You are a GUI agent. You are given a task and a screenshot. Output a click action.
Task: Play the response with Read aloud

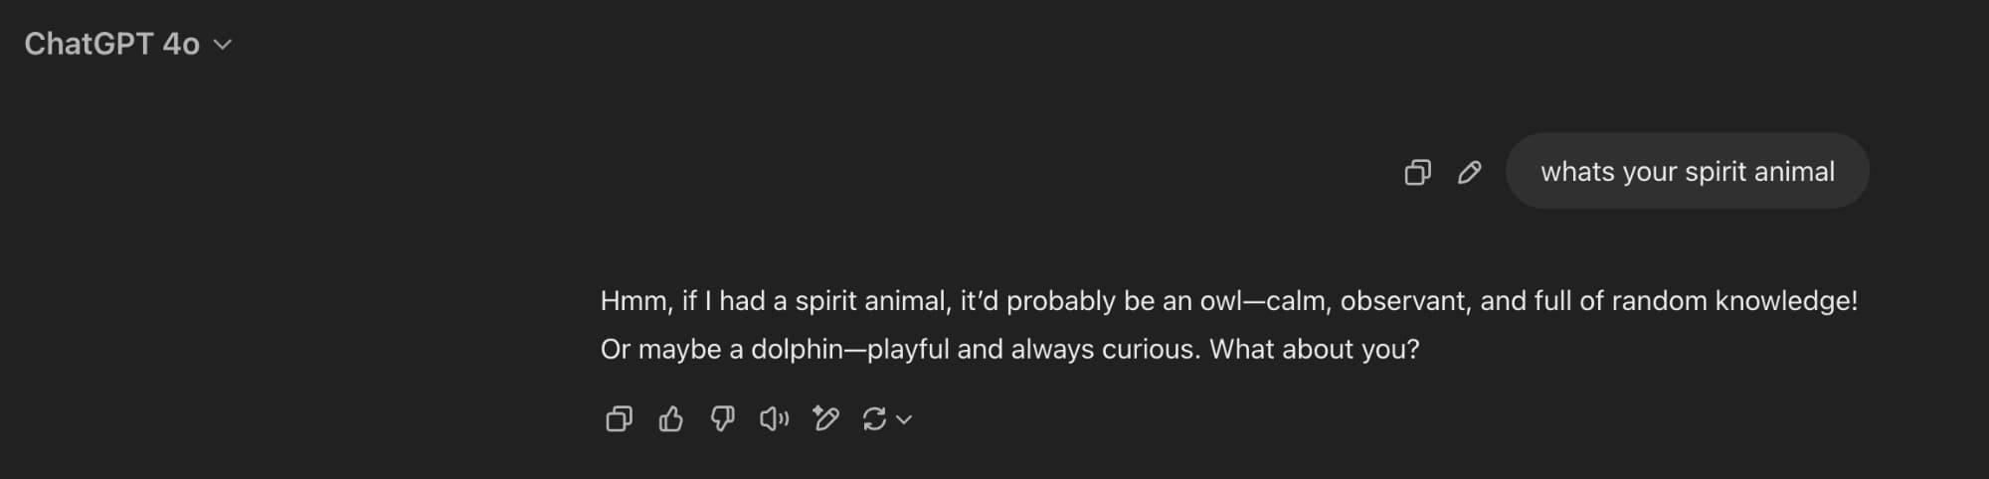pos(774,419)
